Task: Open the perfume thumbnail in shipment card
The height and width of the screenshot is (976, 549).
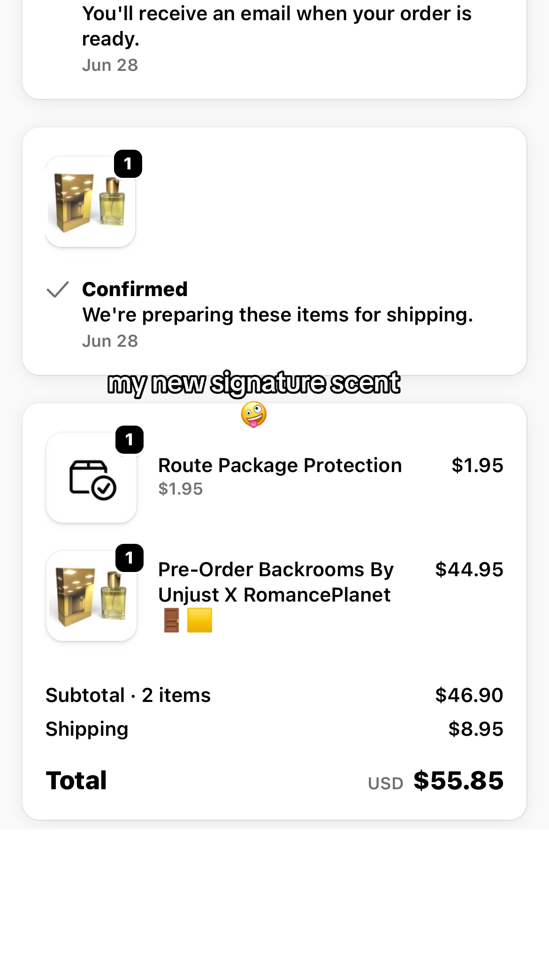Action: pyautogui.click(x=90, y=202)
